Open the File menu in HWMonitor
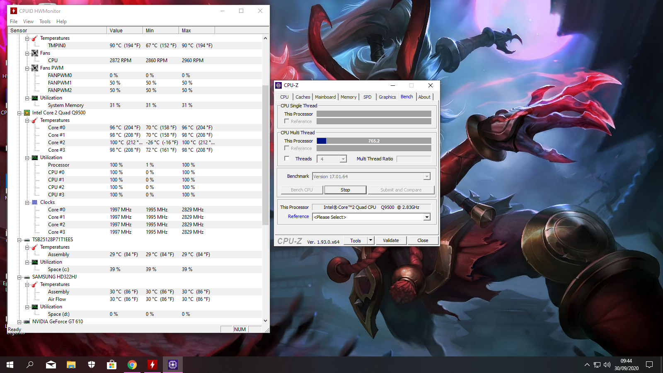The width and height of the screenshot is (663, 373). pyautogui.click(x=14, y=22)
